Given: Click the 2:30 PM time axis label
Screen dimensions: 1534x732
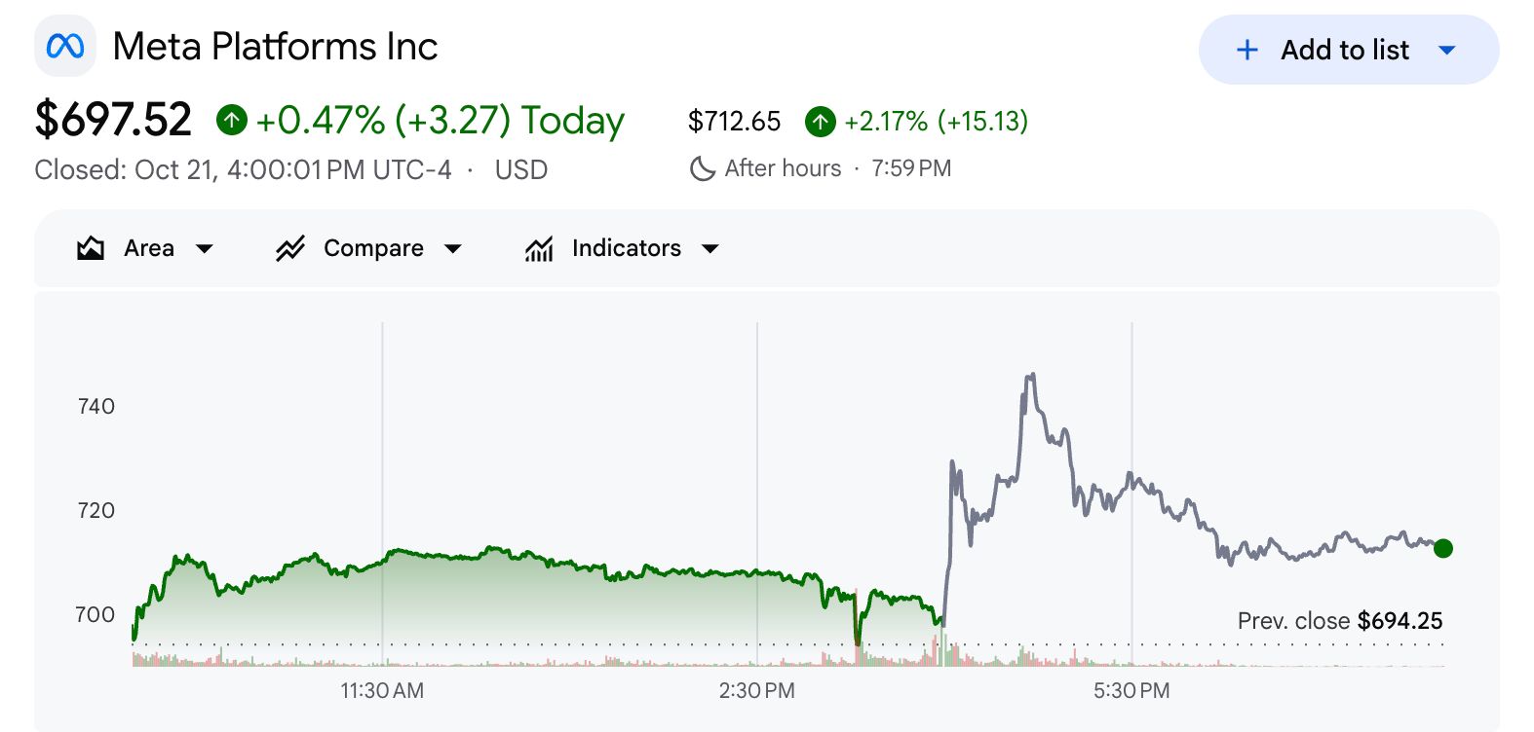Looking at the screenshot, I should pyautogui.click(x=756, y=691).
